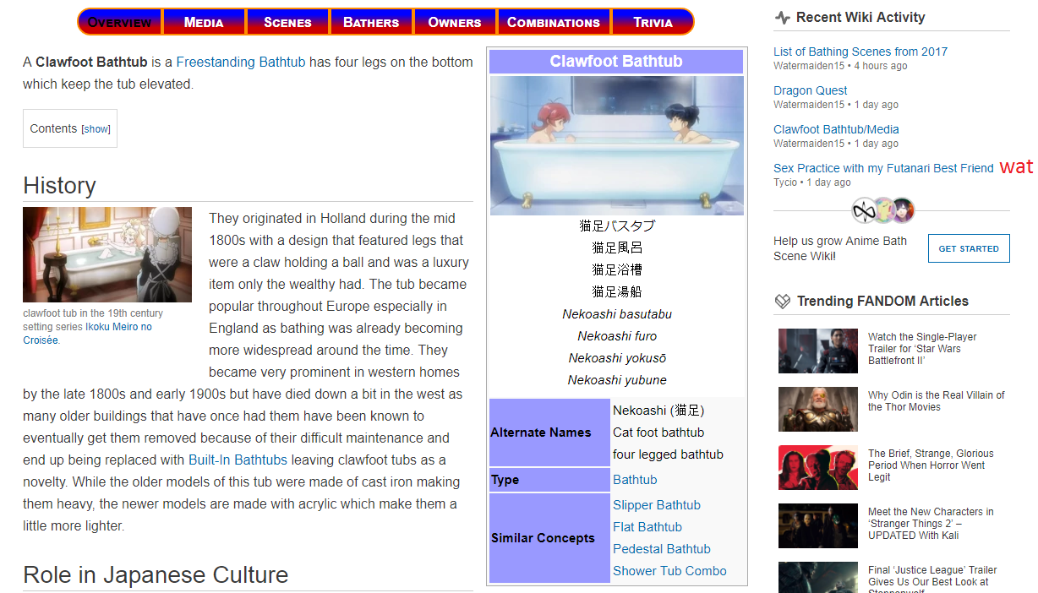Click the middle contributor avatar

pos(883,209)
